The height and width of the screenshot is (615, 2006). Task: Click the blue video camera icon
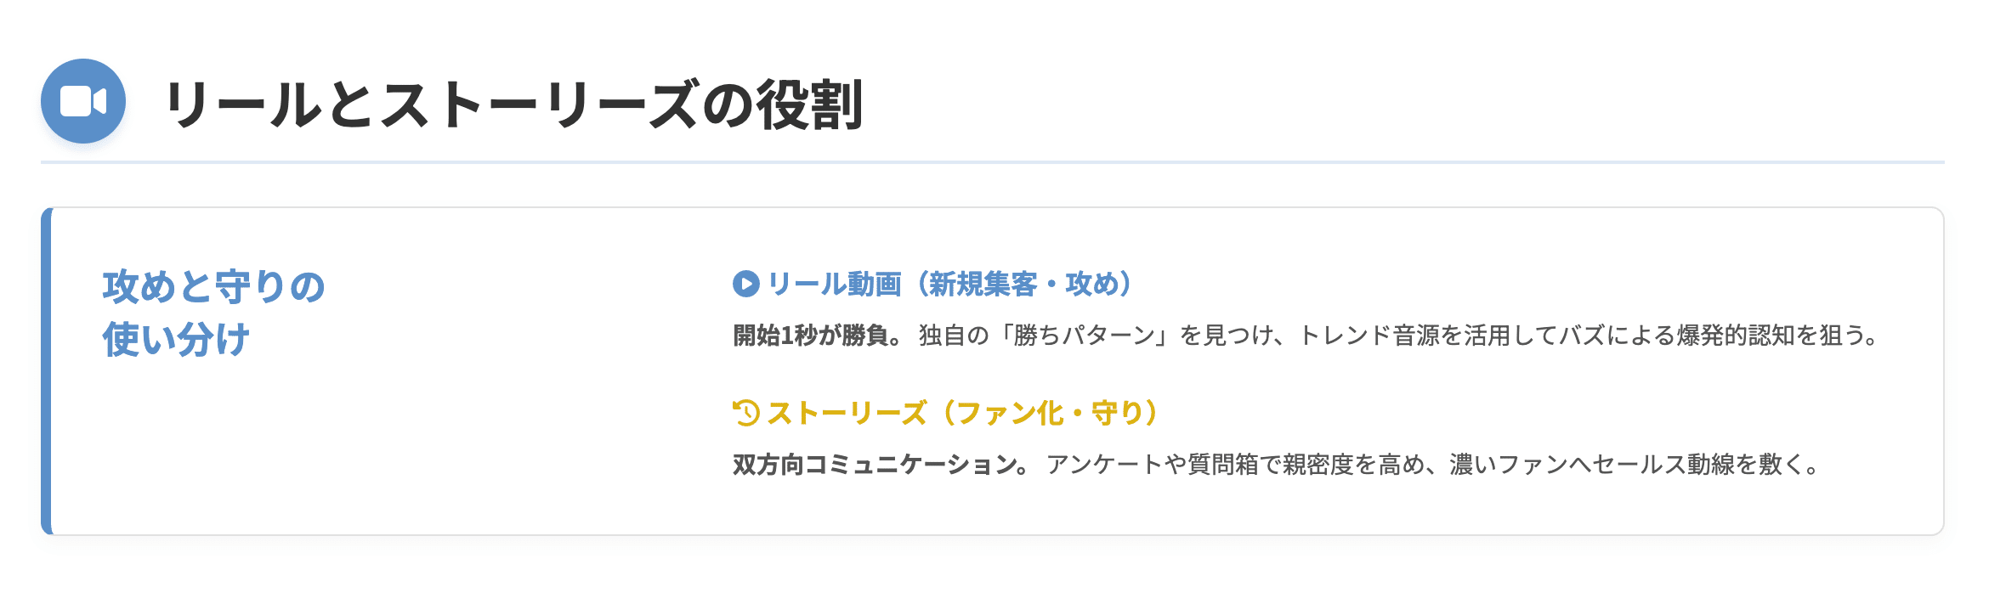(x=83, y=101)
